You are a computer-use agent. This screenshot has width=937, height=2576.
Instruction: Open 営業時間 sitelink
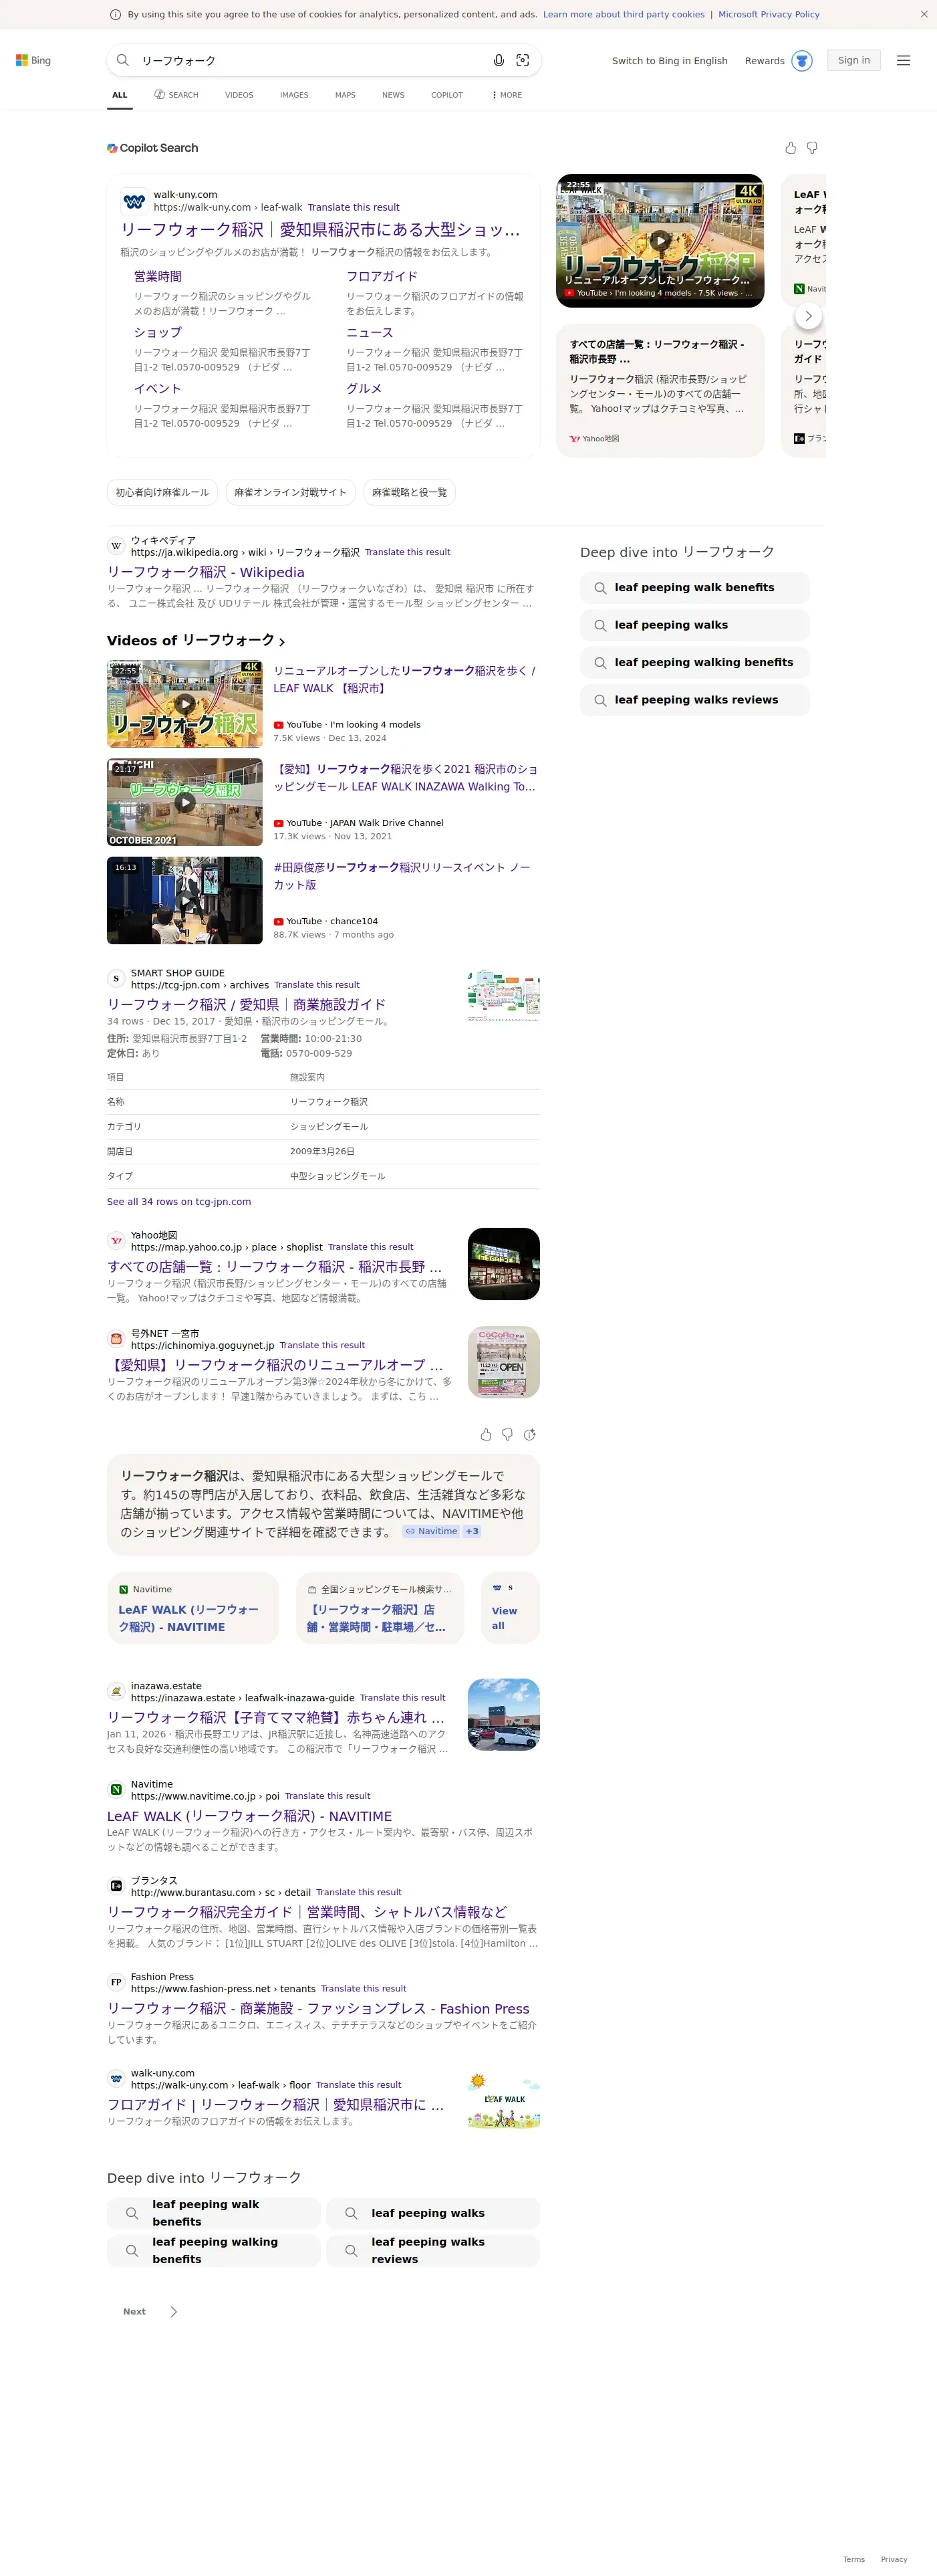click(158, 277)
